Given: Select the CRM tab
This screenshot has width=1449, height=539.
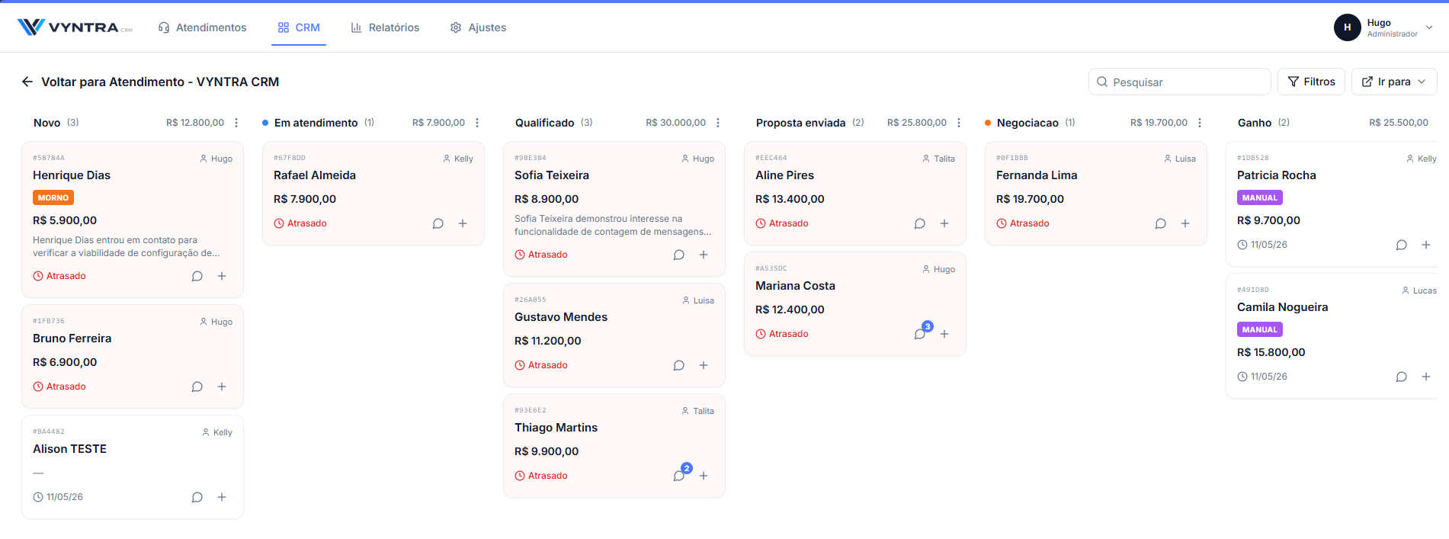Looking at the screenshot, I should point(299,27).
